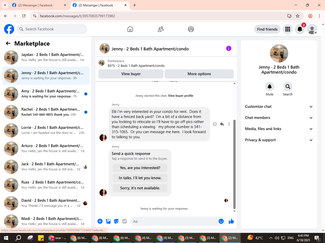The image size is (325, 243).
Task: Expand the Customize chat section
Action: [x=279, y=107]
